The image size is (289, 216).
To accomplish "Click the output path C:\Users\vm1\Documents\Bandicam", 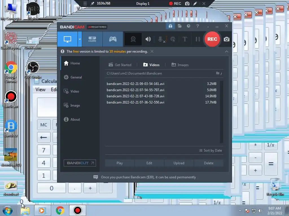I will coord(134,73).
